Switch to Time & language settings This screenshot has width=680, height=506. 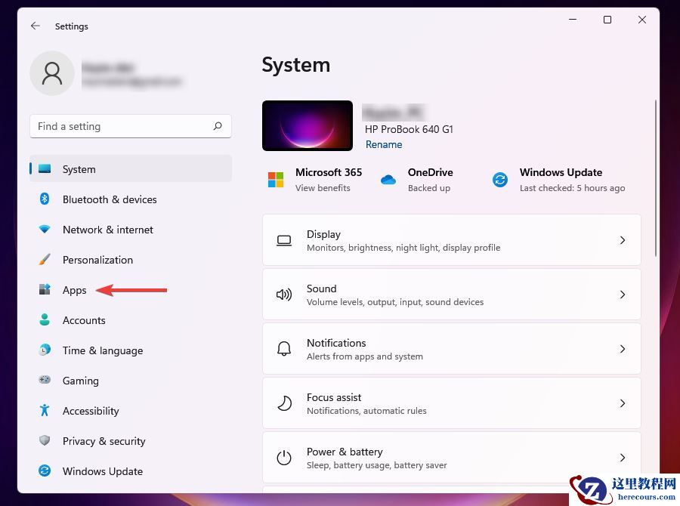tap(102, 350)
